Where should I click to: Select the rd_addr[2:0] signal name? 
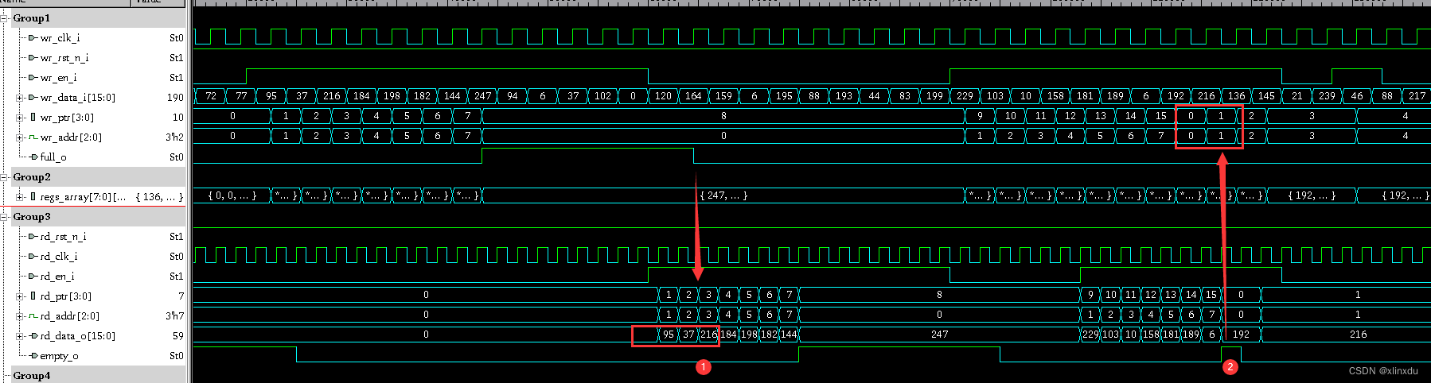(69, 315)
